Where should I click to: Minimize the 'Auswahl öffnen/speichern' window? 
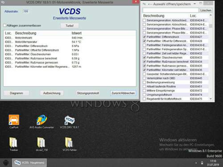click(194, 4)
